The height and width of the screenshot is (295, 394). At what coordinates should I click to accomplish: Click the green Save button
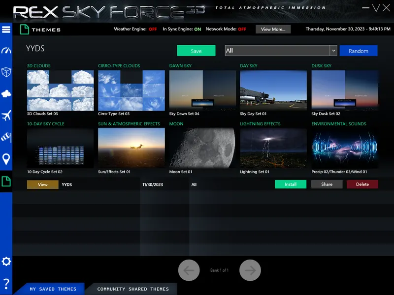pos(196,51)
